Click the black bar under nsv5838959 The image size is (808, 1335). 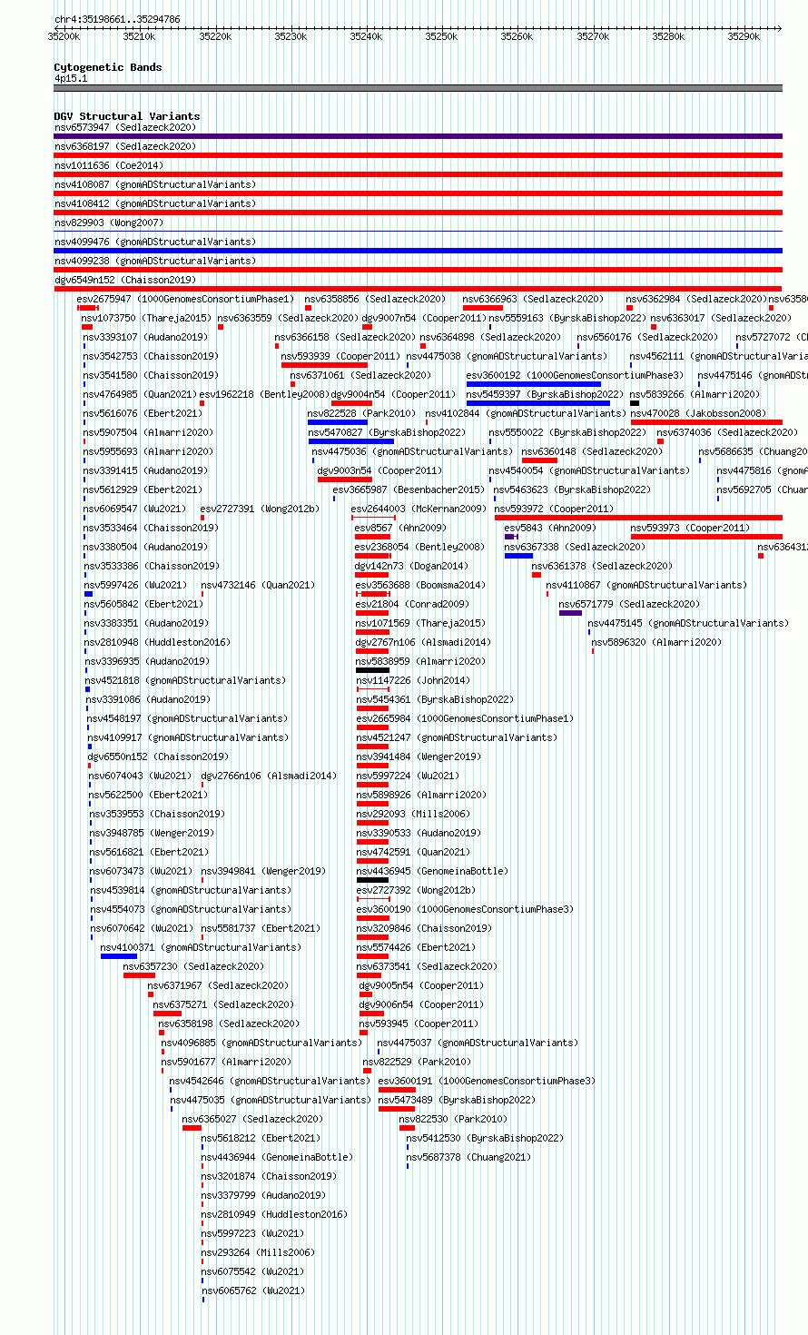[373, 670]
